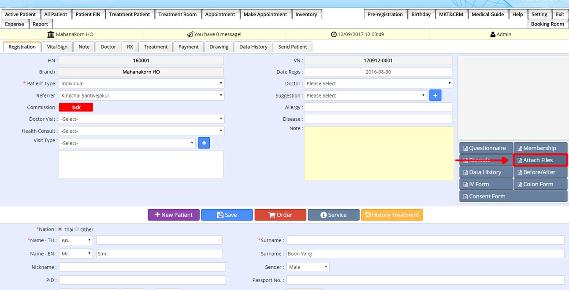Click the blue plus icon beside Suggestion
This screenshot has width=569, height=290.
pos(435,95)
